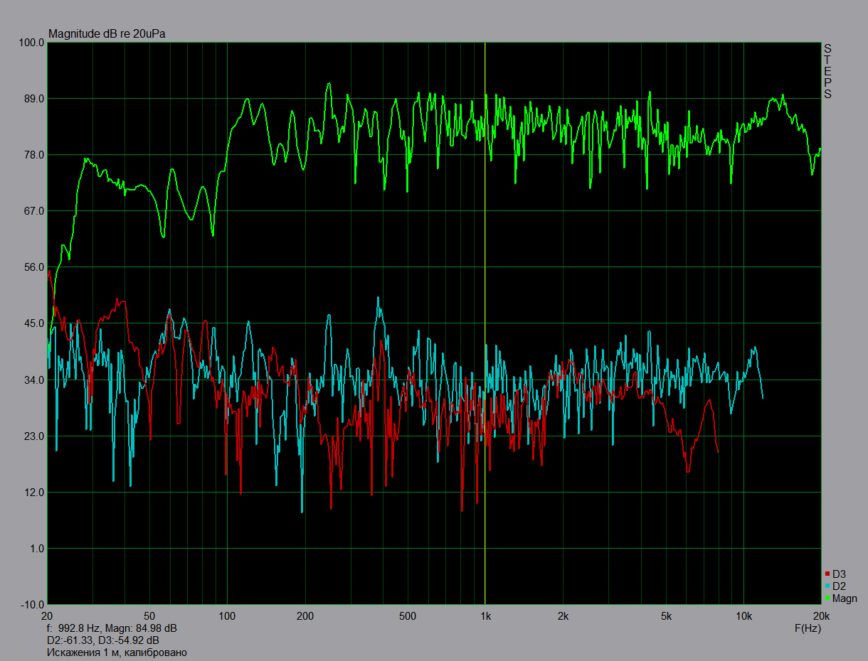Select the 67.0 y-axis label

pos(33,211)
